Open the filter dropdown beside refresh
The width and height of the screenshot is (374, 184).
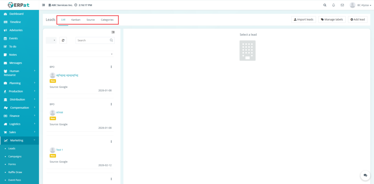[51, 40]
